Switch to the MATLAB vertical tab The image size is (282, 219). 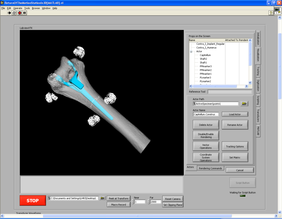pyautogui.click(x=258, y=131)
